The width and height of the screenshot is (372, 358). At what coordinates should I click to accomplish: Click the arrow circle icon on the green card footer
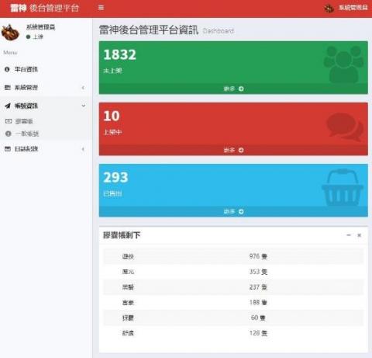point(241,89)
